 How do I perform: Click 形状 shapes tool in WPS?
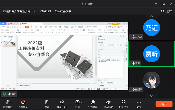105,31
